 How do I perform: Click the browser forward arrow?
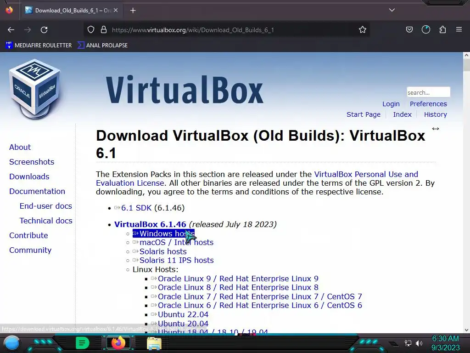(28, 30)
